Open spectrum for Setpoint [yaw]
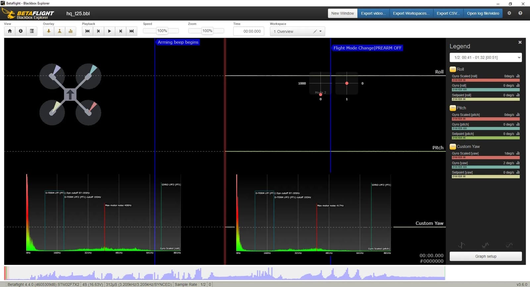The image size is (530, 287). (518, 172)
